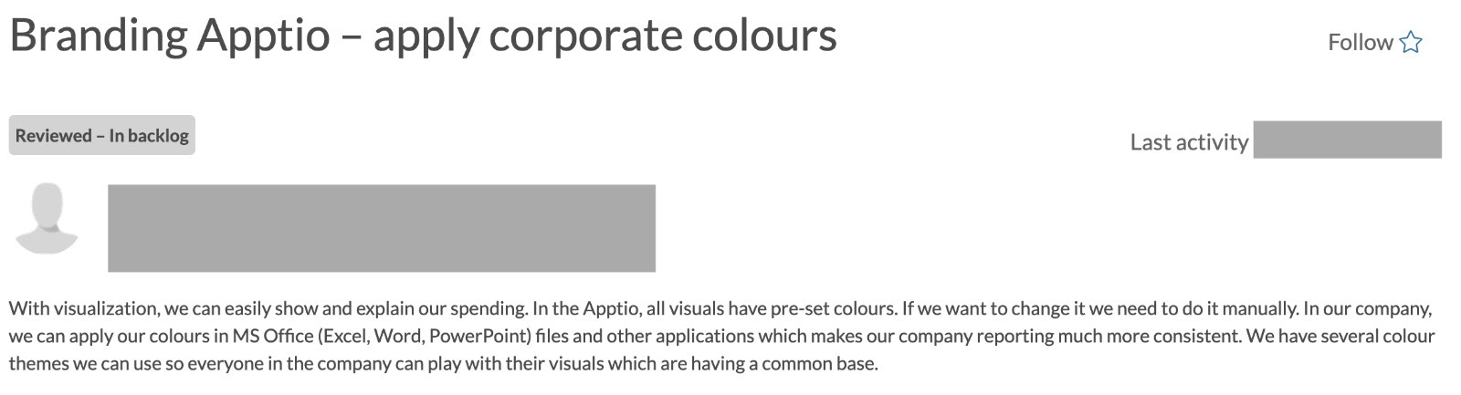The height and width of the screenshot is (395, 1461).
Task: Click the greyed-out last activity date box
Action: click(x=1347, y=140)
